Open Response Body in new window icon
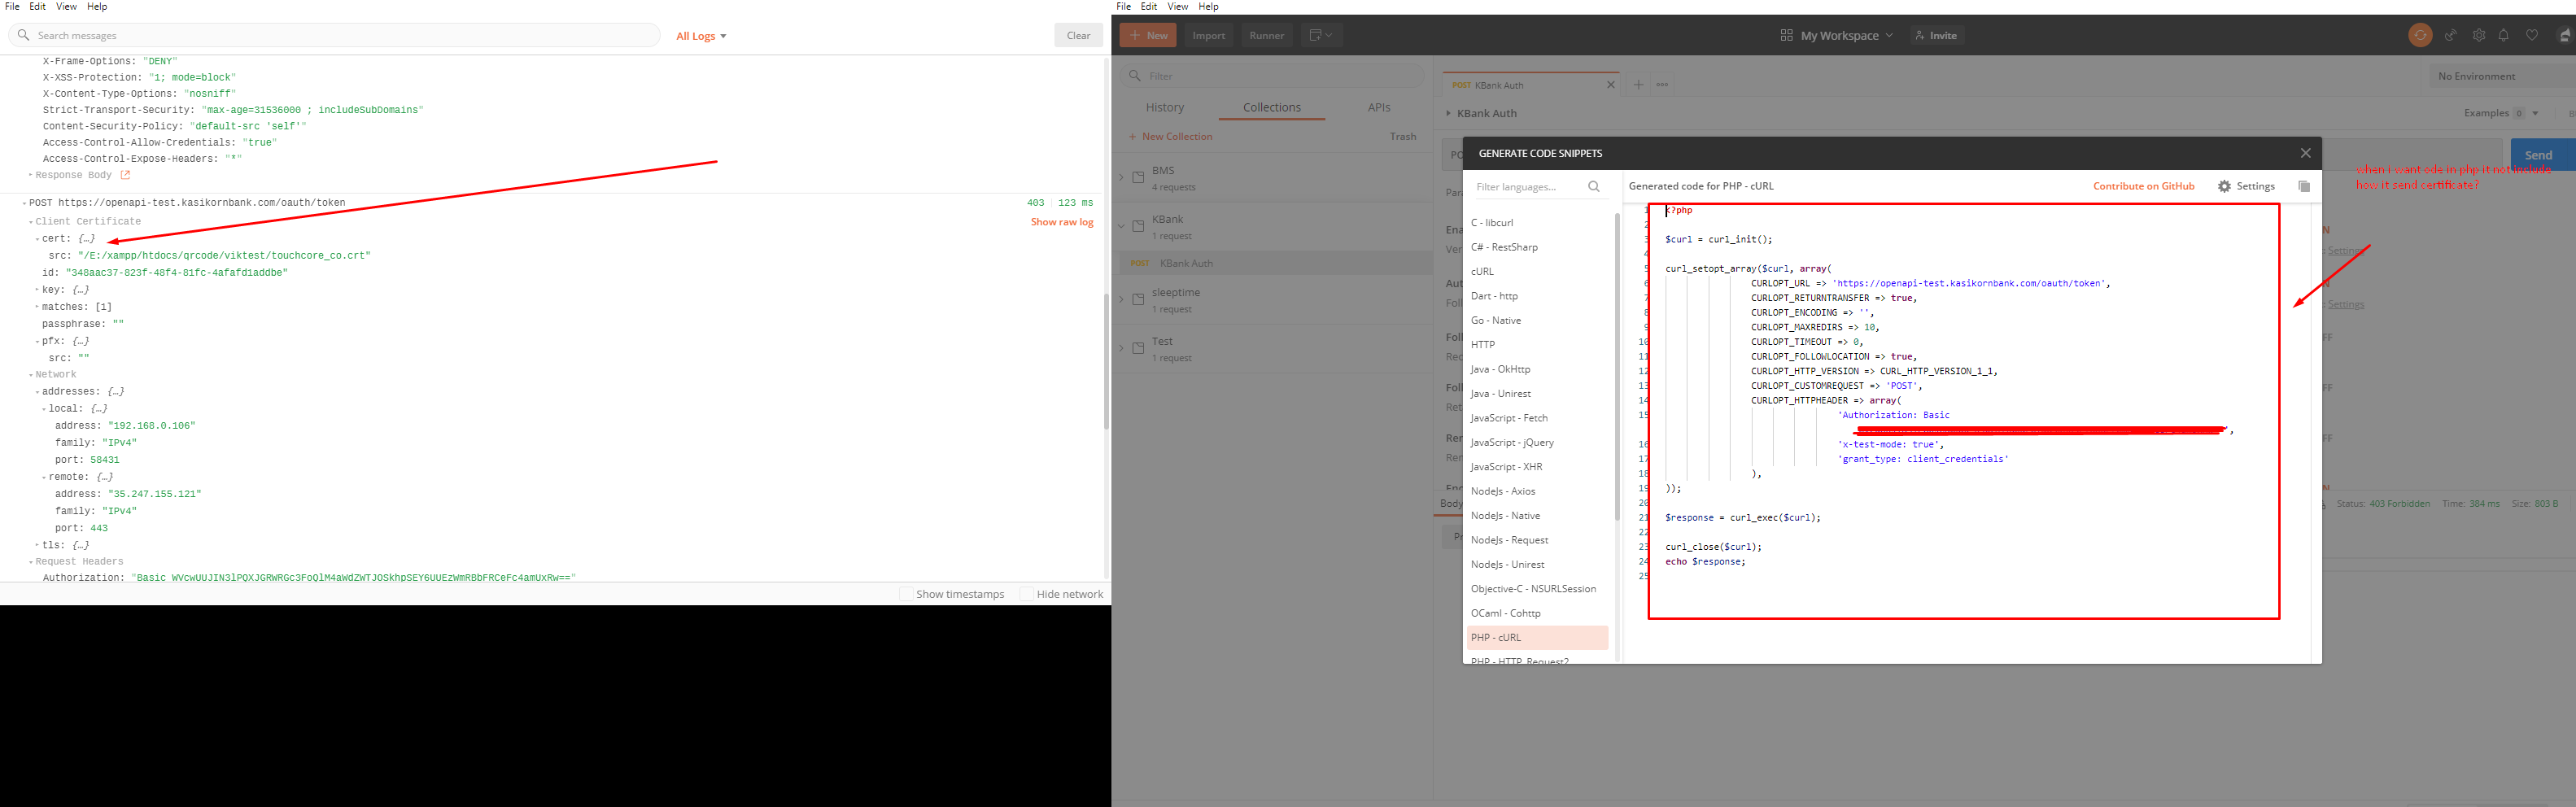The image size is (2576, 807). (x=124, y=174)
